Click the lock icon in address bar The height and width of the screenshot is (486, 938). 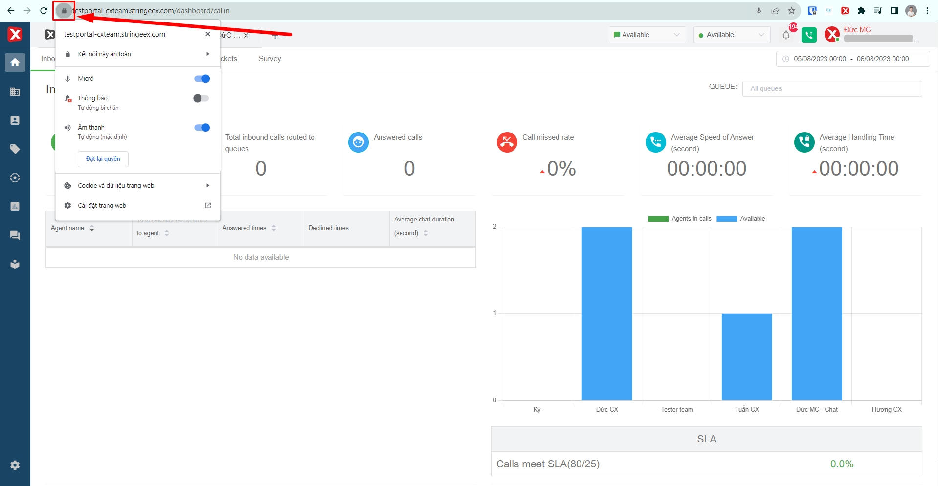tap(64, 11)
